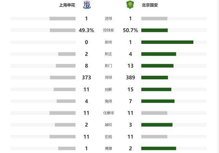Click the 任意球 free kicks label
Image resolution: width=219 pixels, height=153 pixels.
[x=108, y=113]
